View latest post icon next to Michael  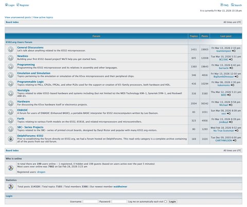[231, 105]
